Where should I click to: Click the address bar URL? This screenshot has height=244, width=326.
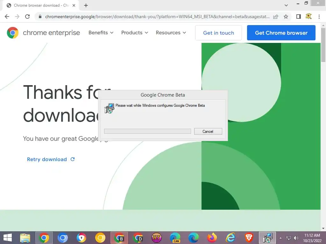coord(157,17)
